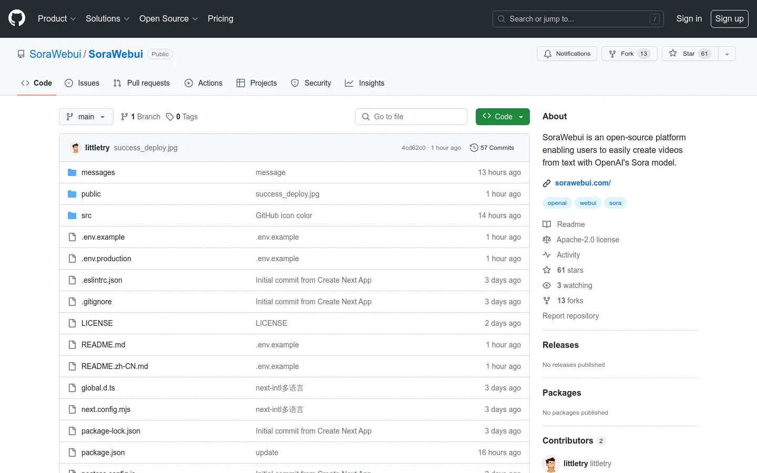Viewport: 757px width, 473px height.
Task: Click the Sign up button
Action: click(x=729, y=18)
